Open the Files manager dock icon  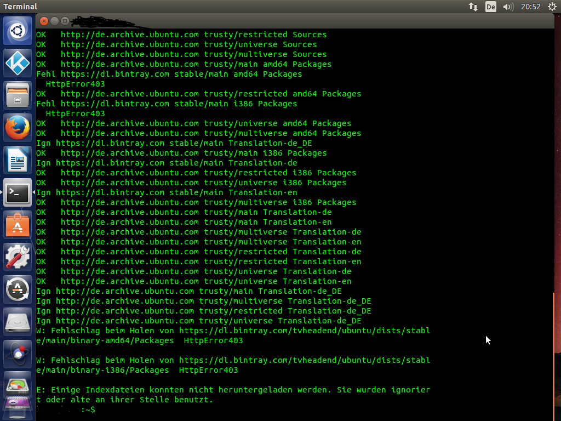(18, 95)
